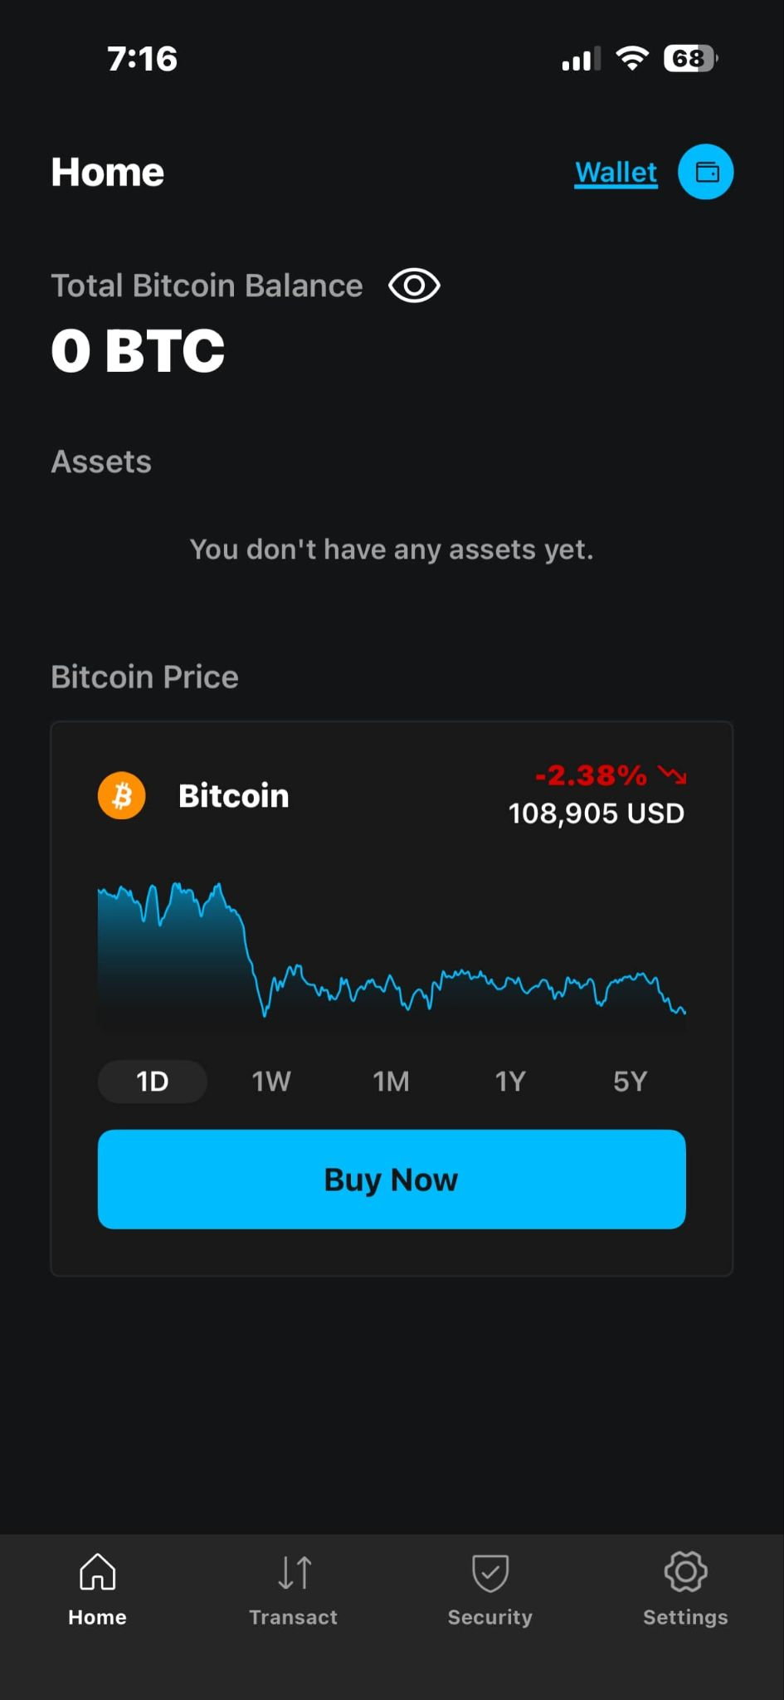Click the red downward trend arrow

(672, 775)
